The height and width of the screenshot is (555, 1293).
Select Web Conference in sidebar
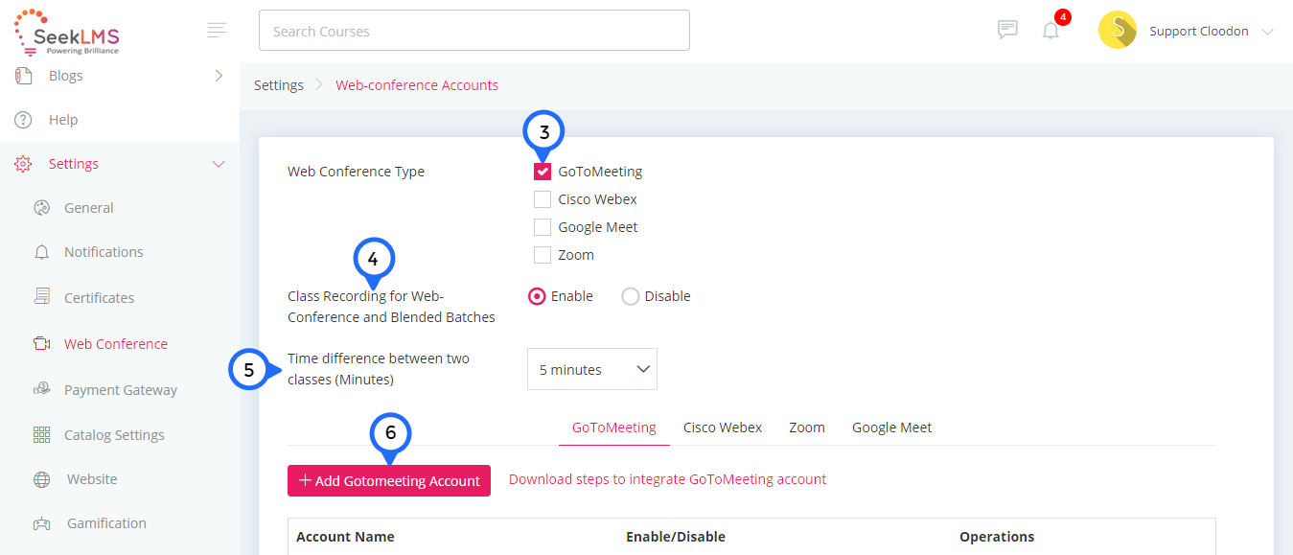(116, 344)
